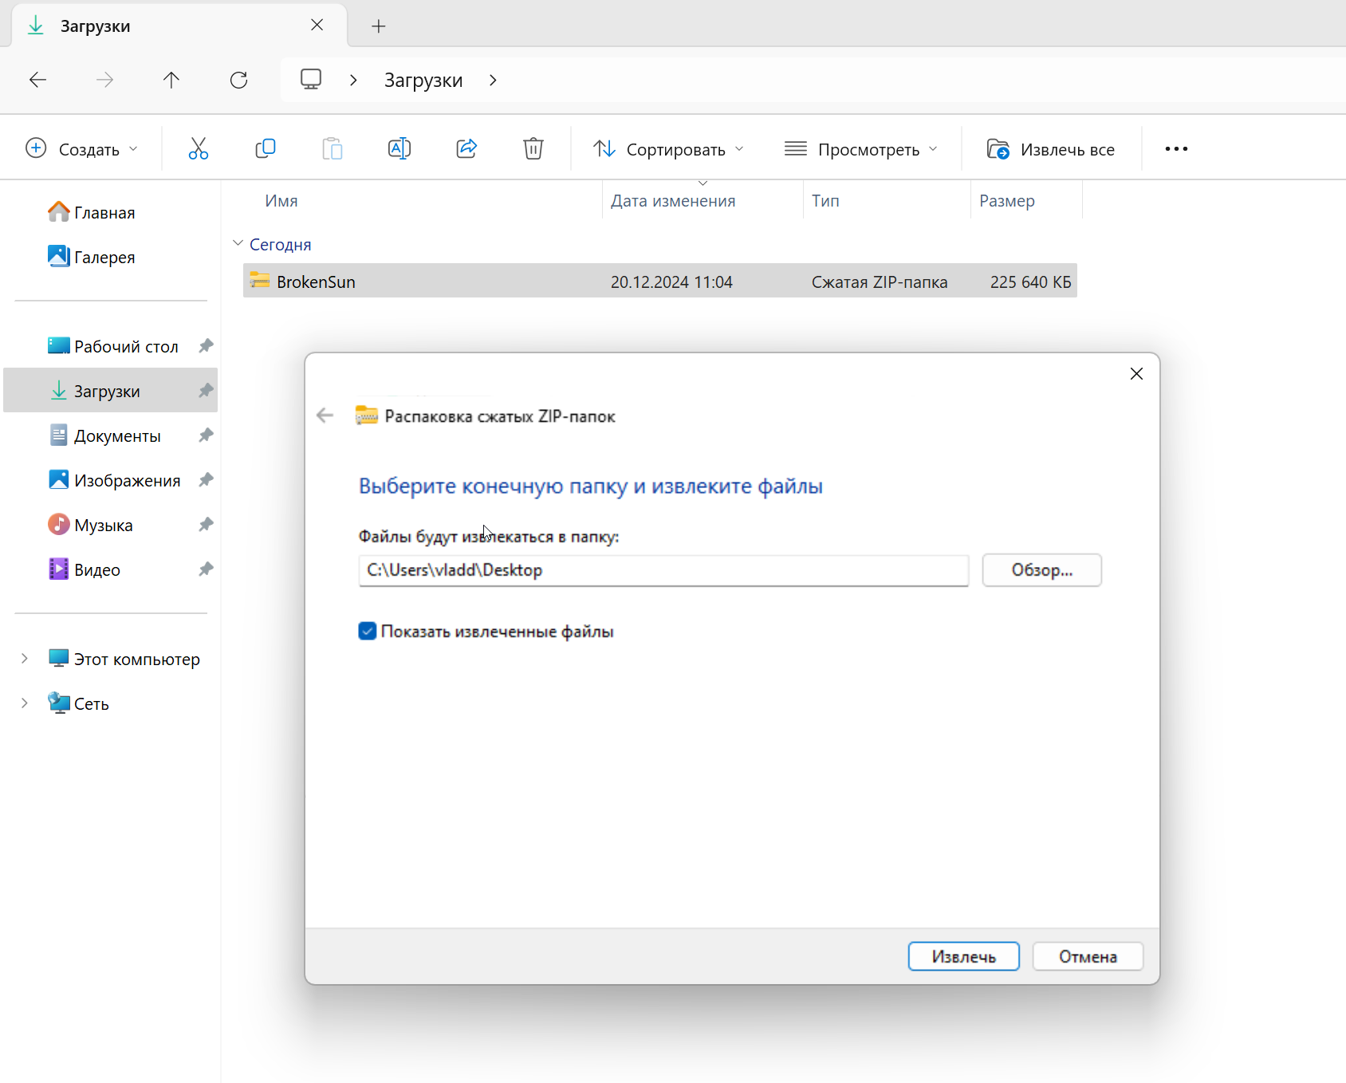The image size is (1346, 1083).
Task: Click the Отмена button
Action: coord(1088,956)
